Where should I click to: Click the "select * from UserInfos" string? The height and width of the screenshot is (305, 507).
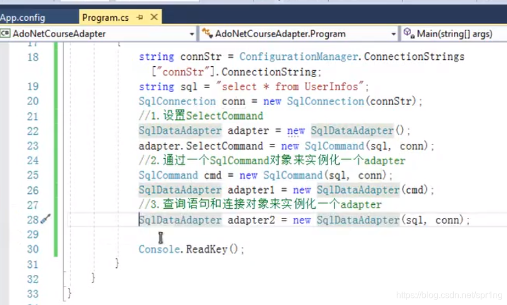(x=290, y=87)
